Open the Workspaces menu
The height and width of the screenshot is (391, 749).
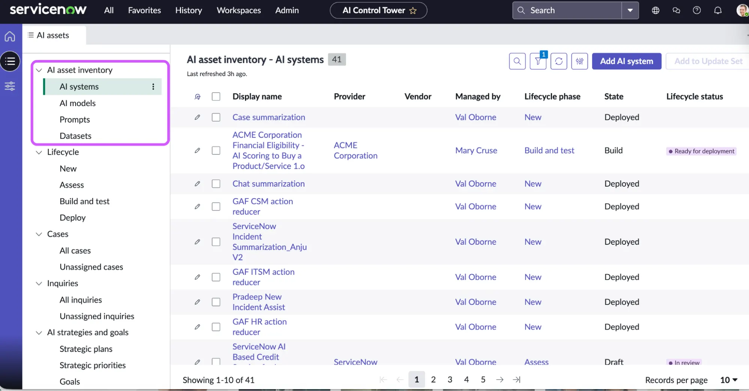click(239, 10)
